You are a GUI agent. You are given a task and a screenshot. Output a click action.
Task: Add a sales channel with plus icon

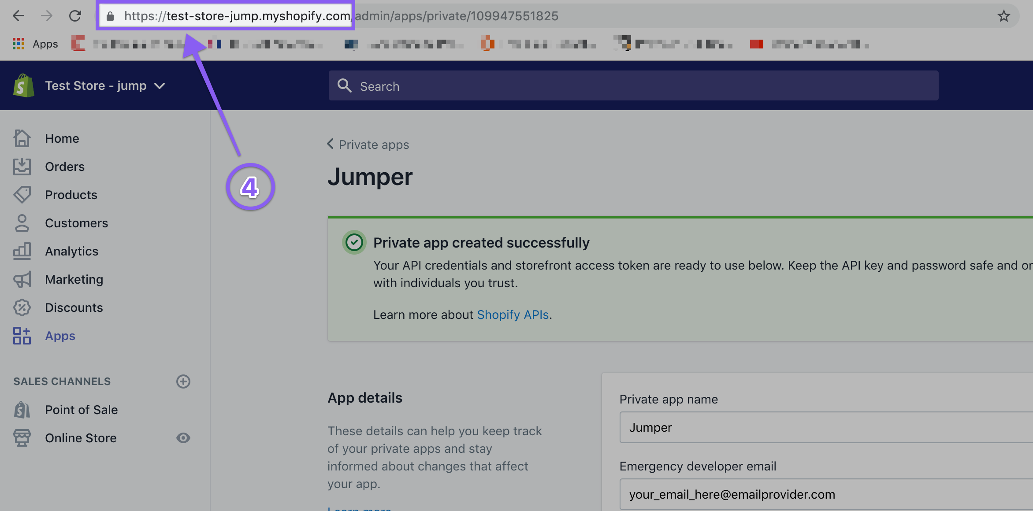coord(183,381)
